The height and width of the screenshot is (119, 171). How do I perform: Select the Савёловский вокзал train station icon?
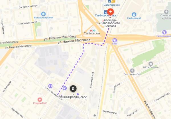(105, 12)
